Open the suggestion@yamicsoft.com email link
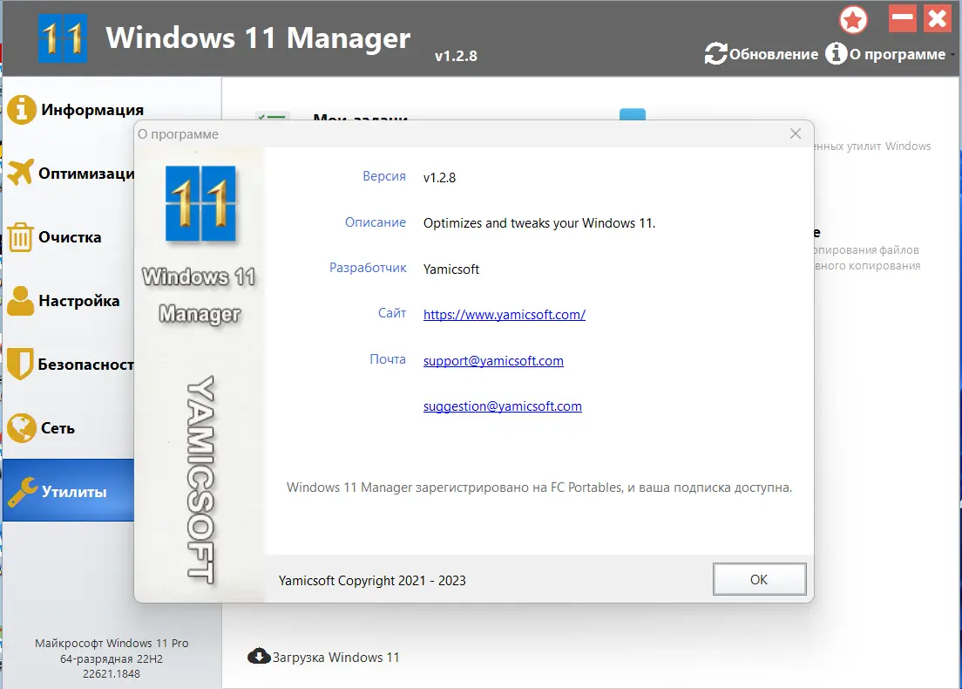Screen dimensions: 962x689 point(502,406)
